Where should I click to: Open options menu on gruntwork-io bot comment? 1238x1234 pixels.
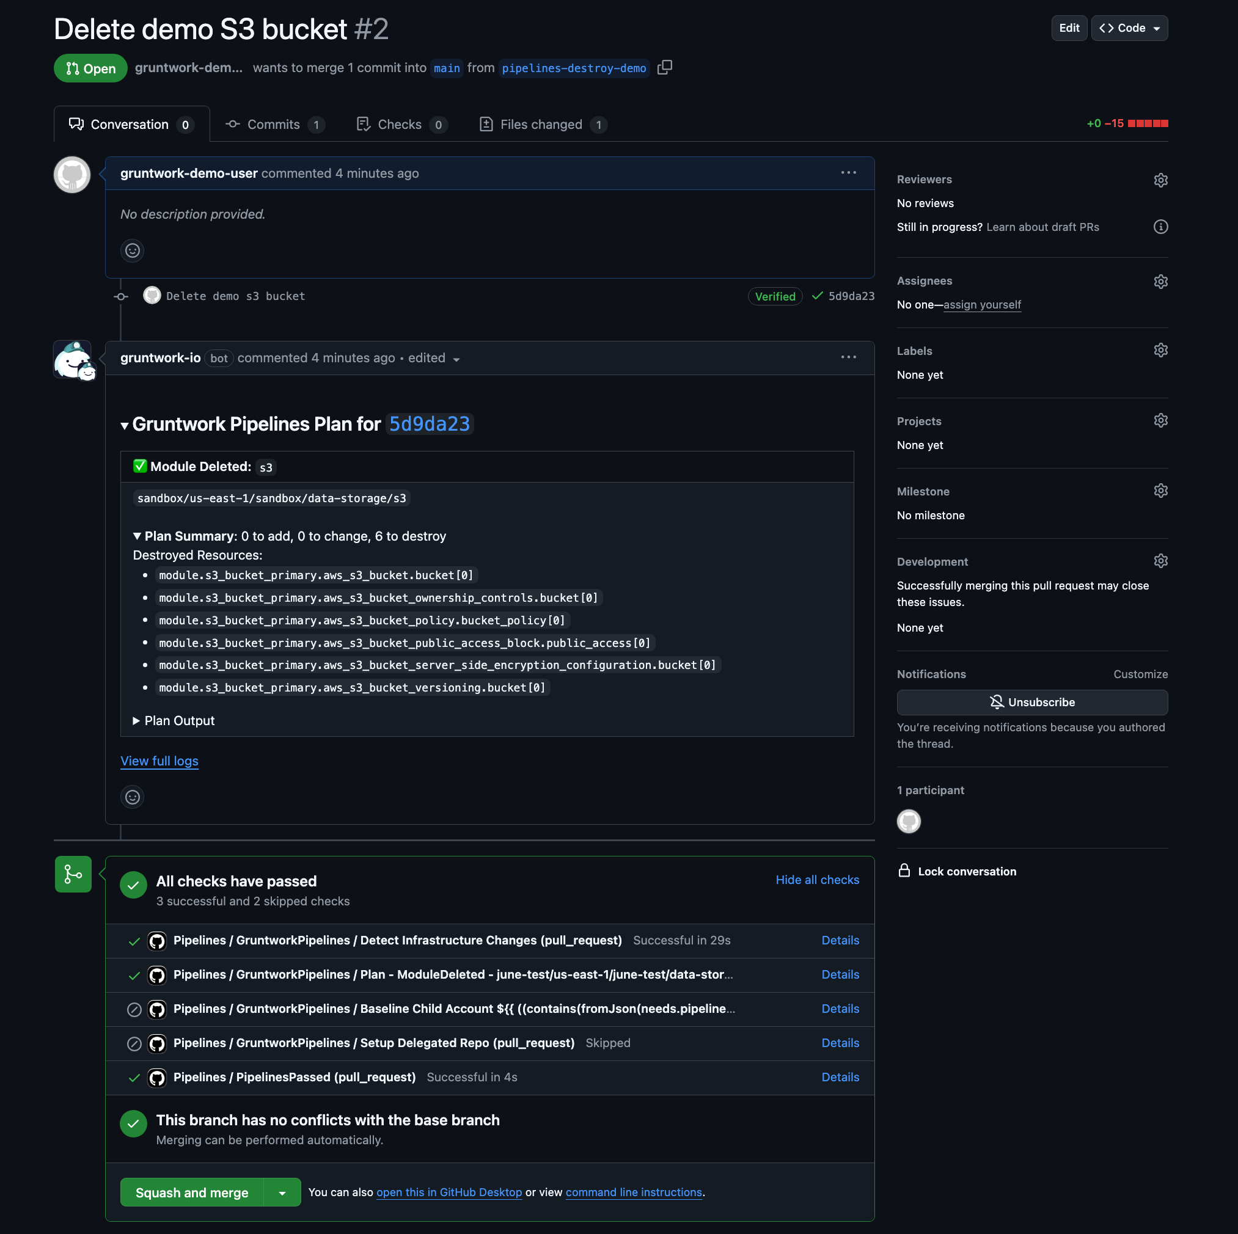coord(848,357)
